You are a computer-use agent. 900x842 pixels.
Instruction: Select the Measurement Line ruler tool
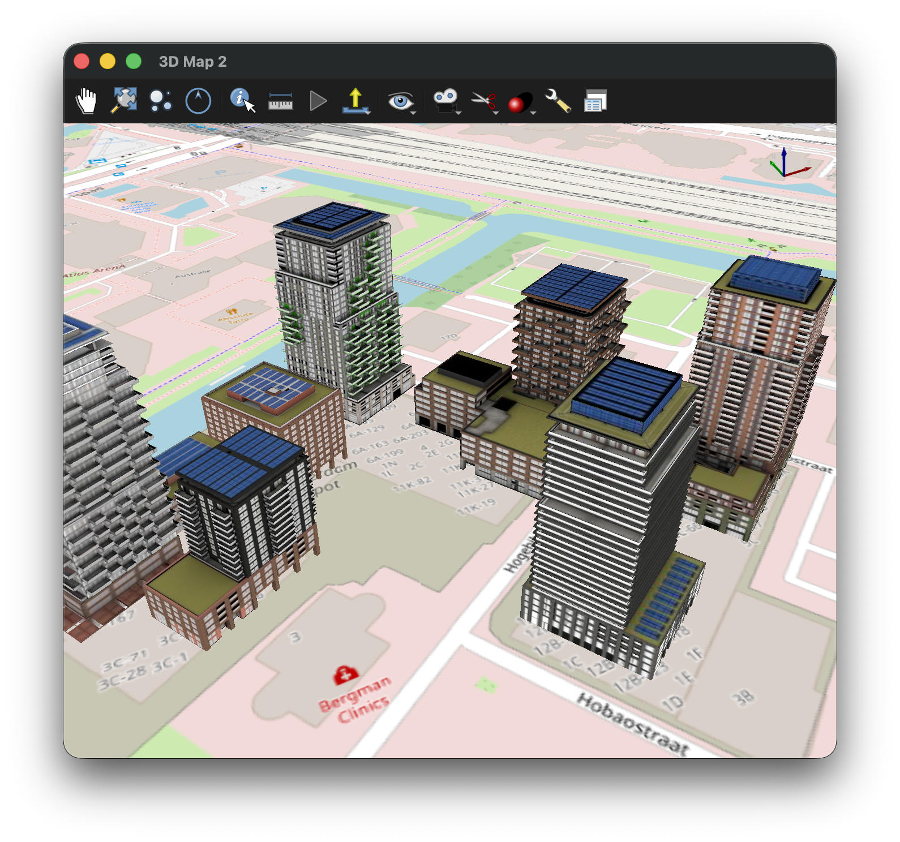coord(280,101)
